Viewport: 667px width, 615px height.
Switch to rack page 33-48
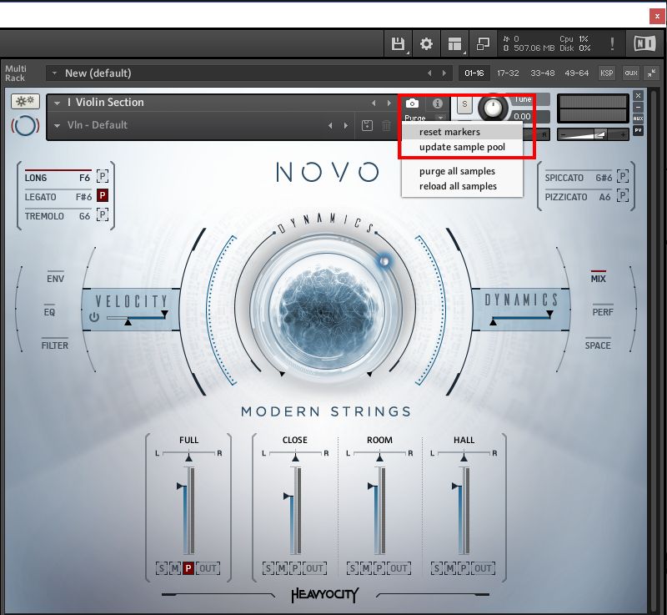[x=543, y=73]
